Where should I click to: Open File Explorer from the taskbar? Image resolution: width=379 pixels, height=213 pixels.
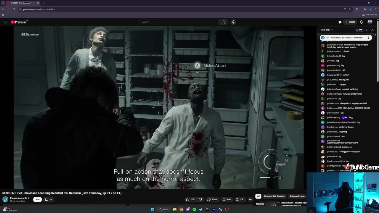175,209
